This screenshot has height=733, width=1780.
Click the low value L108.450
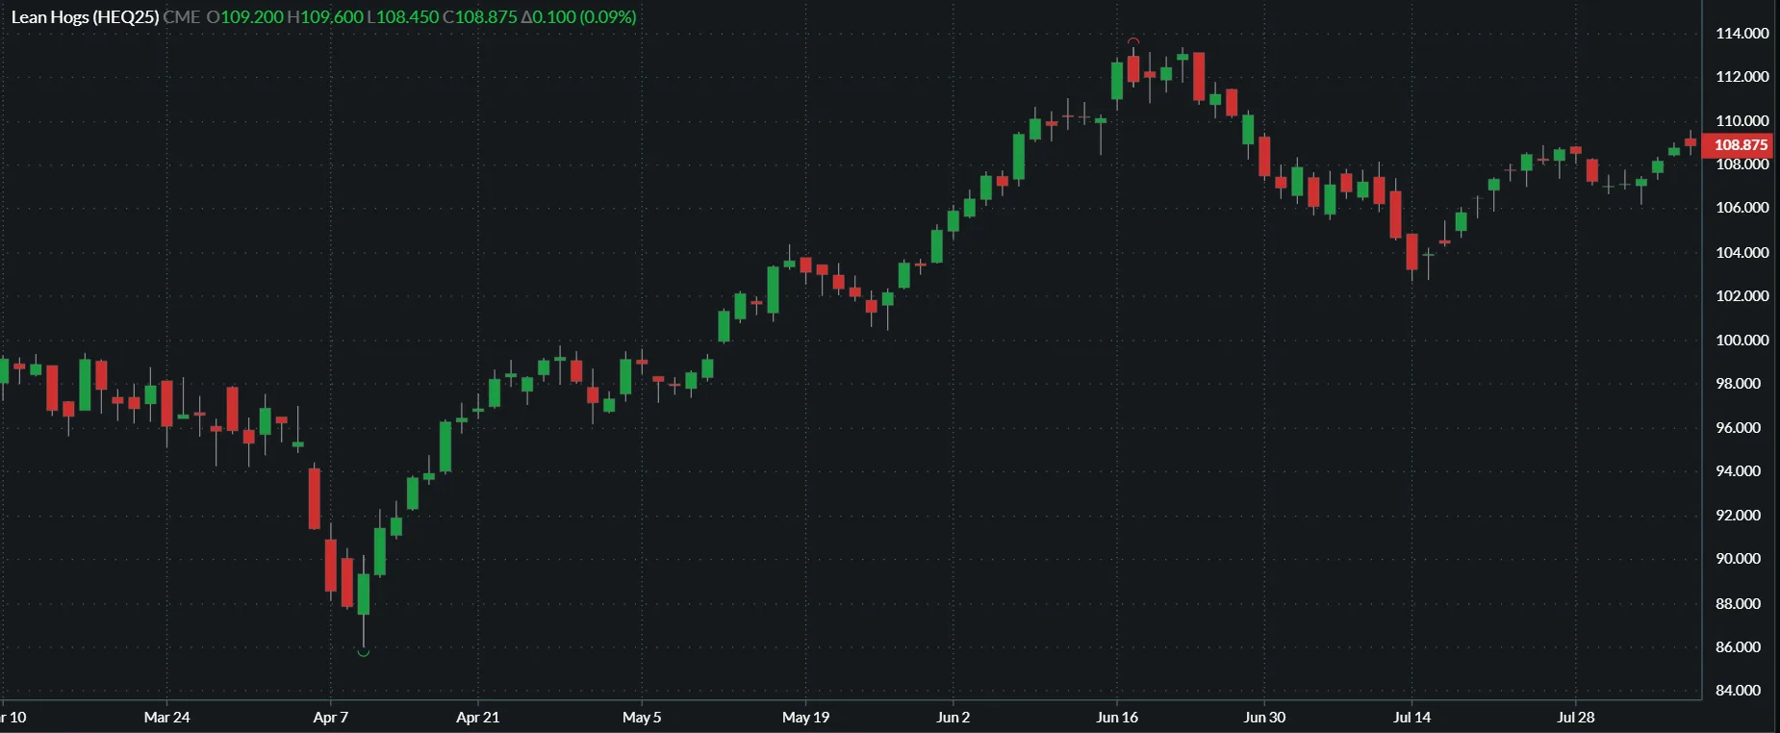click(403, 16)
